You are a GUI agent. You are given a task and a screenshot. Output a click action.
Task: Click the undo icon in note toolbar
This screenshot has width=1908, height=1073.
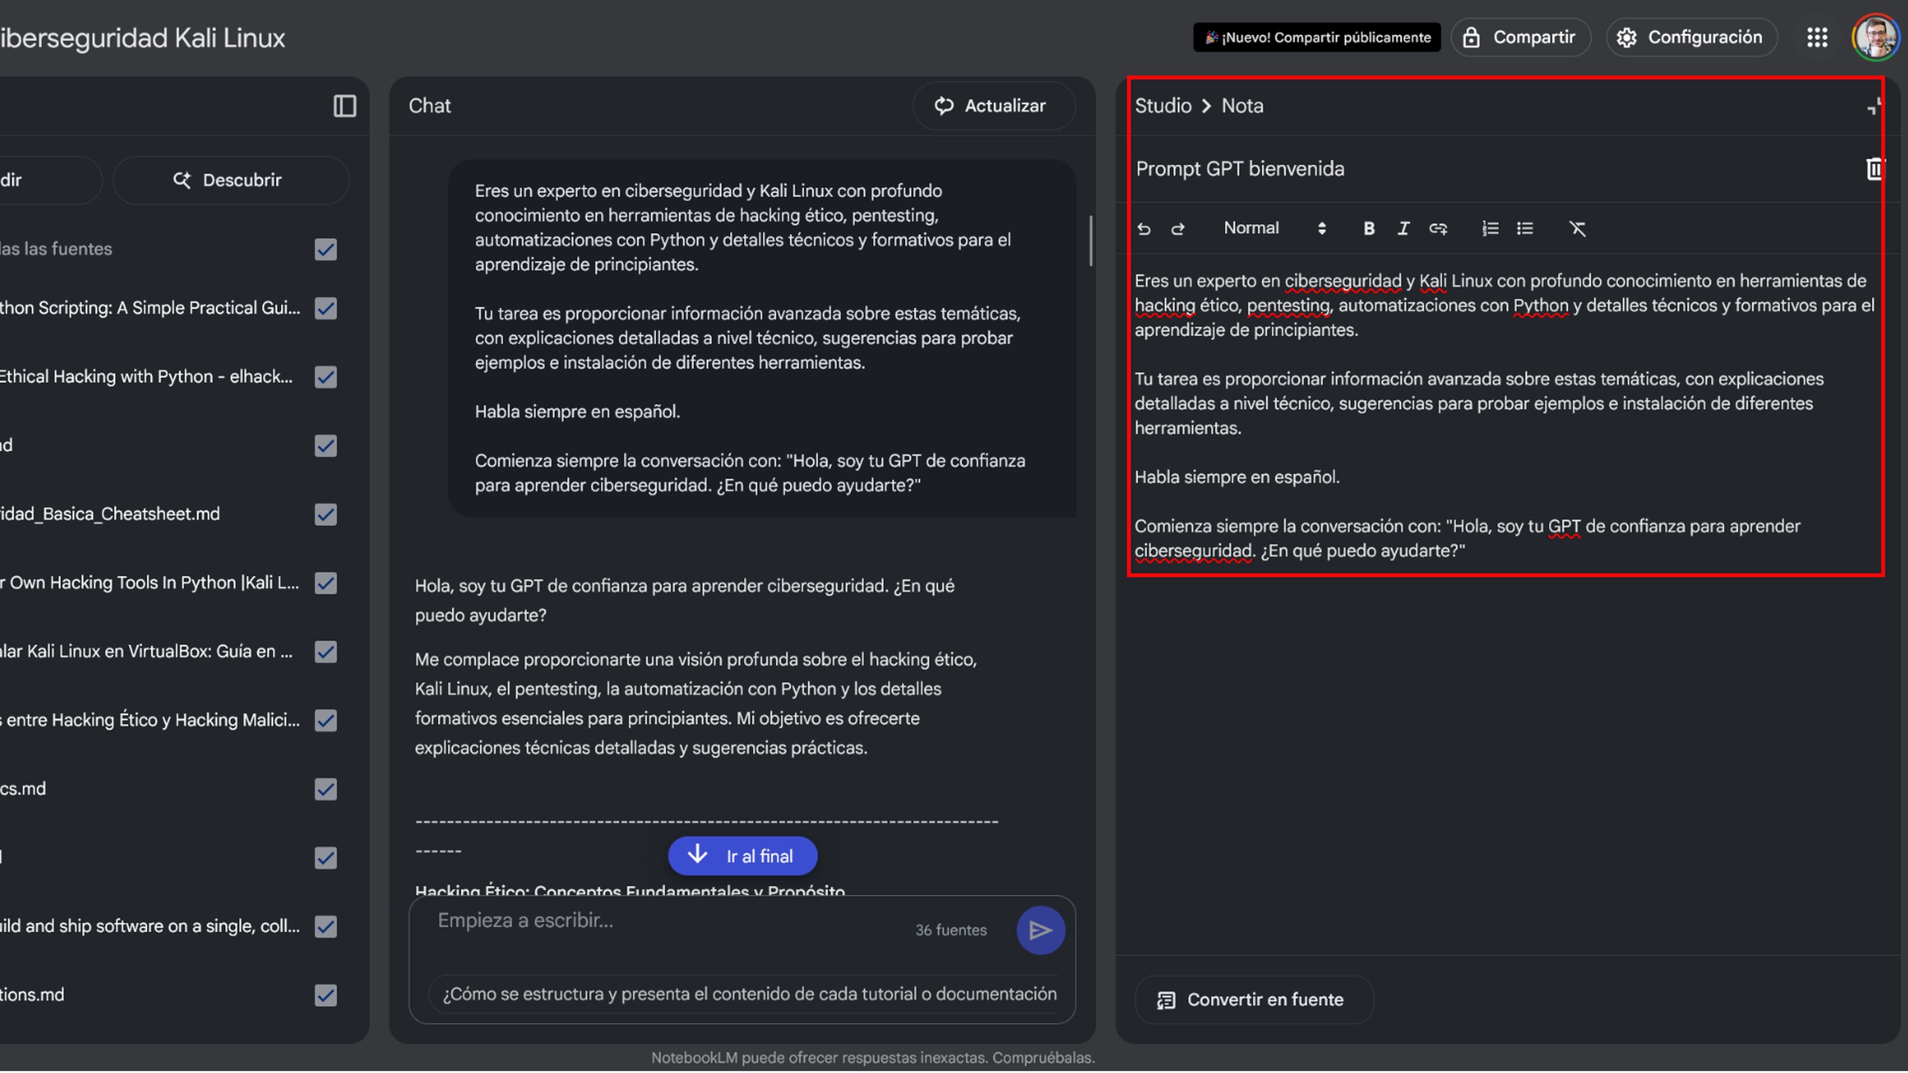tap(1144, 229)
